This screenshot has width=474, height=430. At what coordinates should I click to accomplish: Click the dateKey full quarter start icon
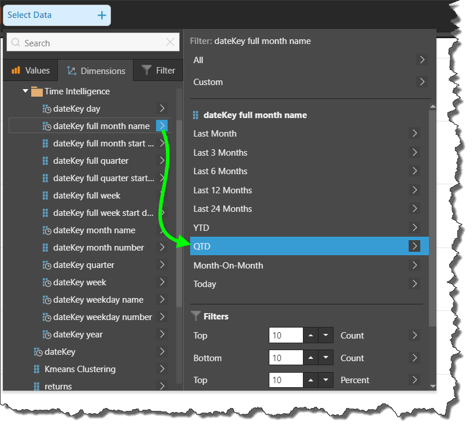45,178
